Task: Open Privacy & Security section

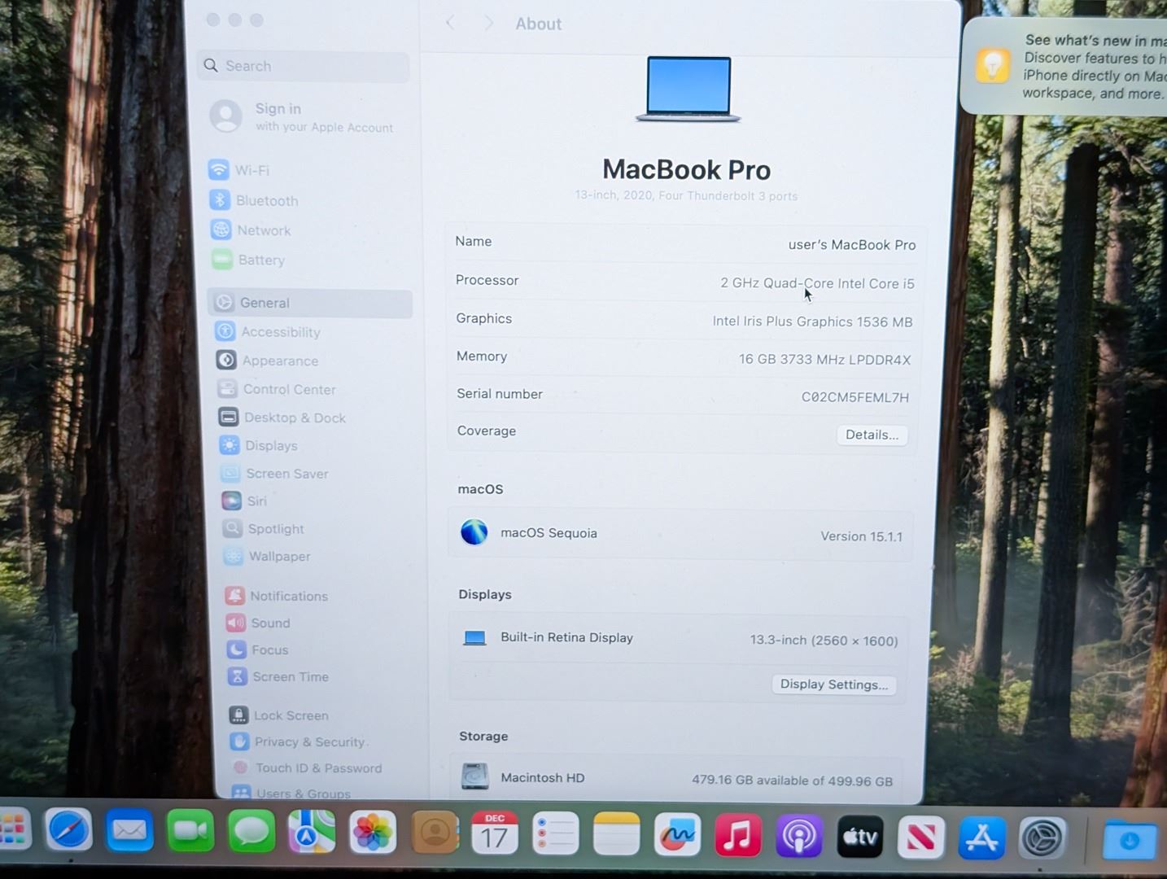Action: (308, 742)
